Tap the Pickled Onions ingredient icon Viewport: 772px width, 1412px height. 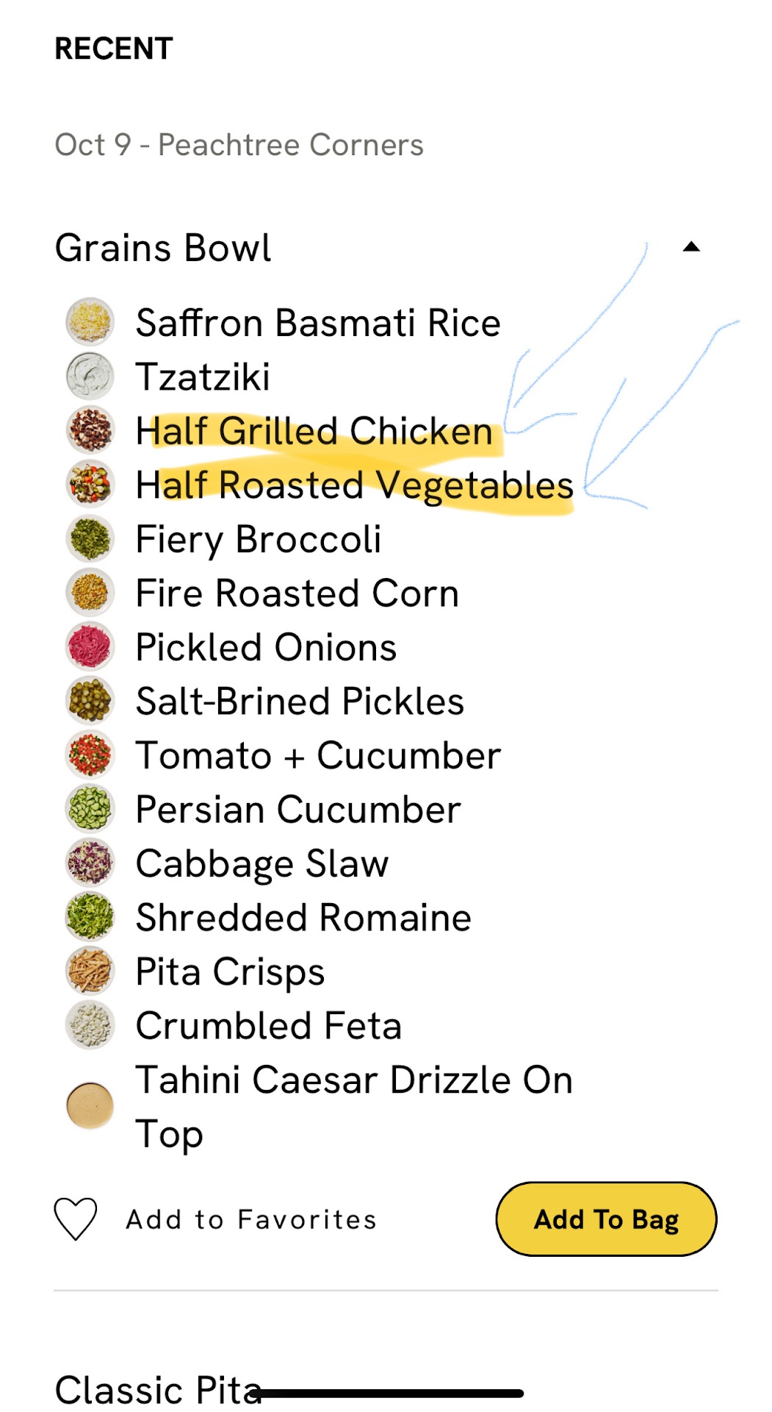tap(90, 646)
